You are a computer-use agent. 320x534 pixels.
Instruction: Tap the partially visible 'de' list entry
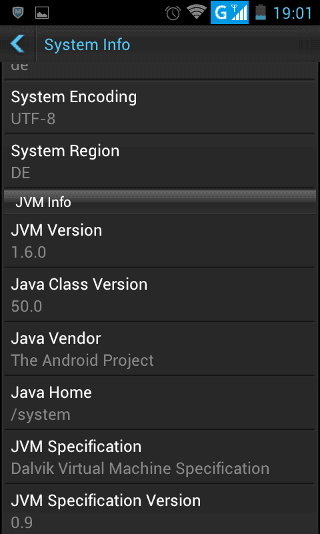[x=160, y=71]
